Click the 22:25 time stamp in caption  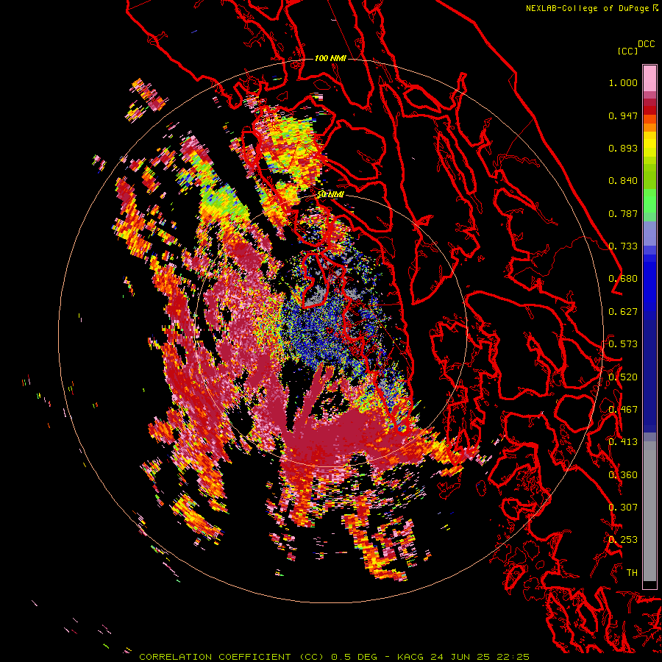[513, 657]
